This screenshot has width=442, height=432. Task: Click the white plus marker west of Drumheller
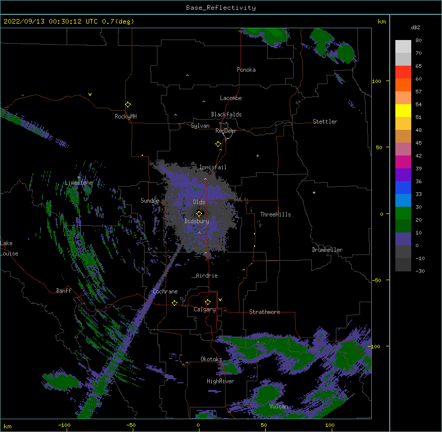(314, 192)
